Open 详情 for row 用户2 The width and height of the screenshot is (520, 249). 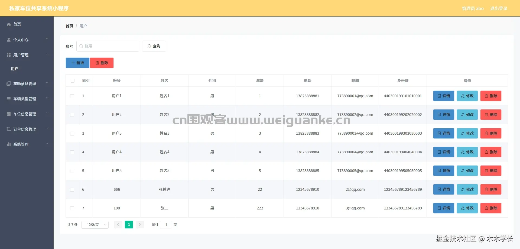(x=444, y=115)
